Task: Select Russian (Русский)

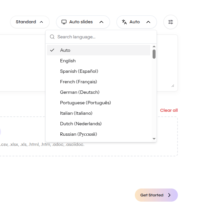Action: tap(98, 134)
